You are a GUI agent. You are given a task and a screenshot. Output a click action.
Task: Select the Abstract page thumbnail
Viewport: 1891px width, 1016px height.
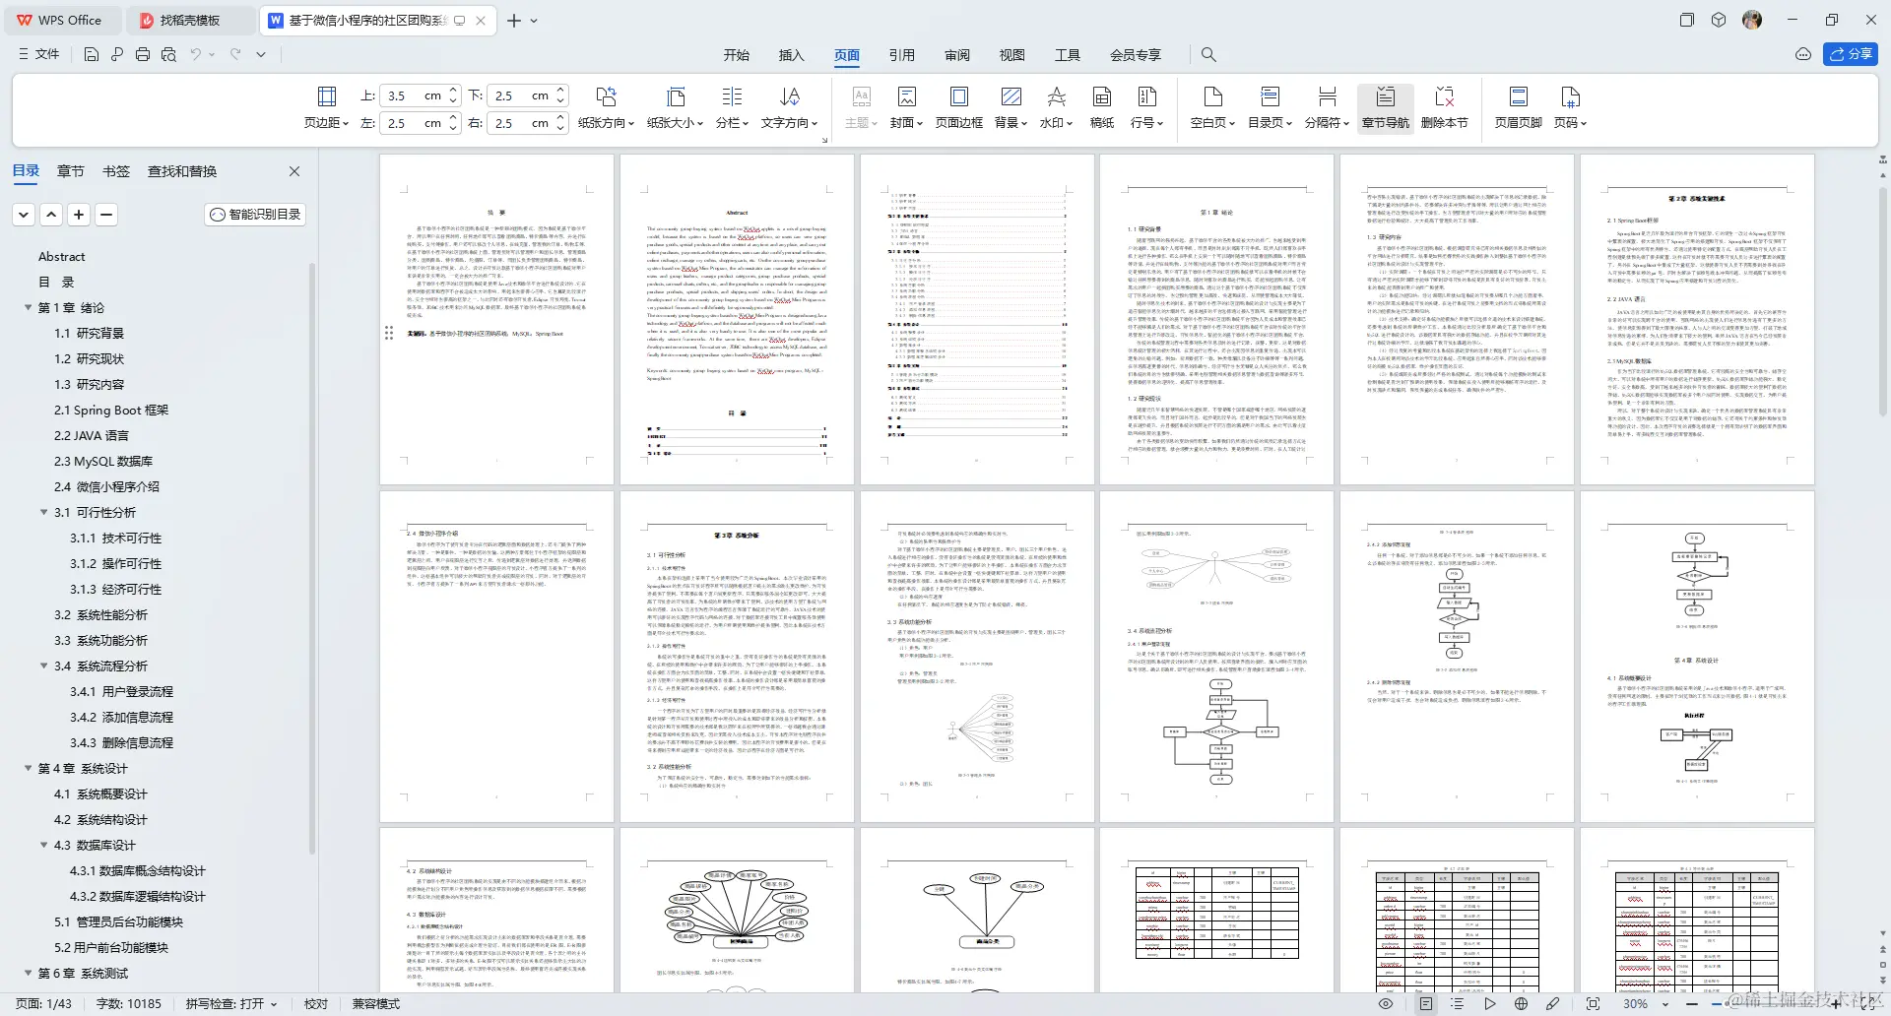[x=737, y=319]
